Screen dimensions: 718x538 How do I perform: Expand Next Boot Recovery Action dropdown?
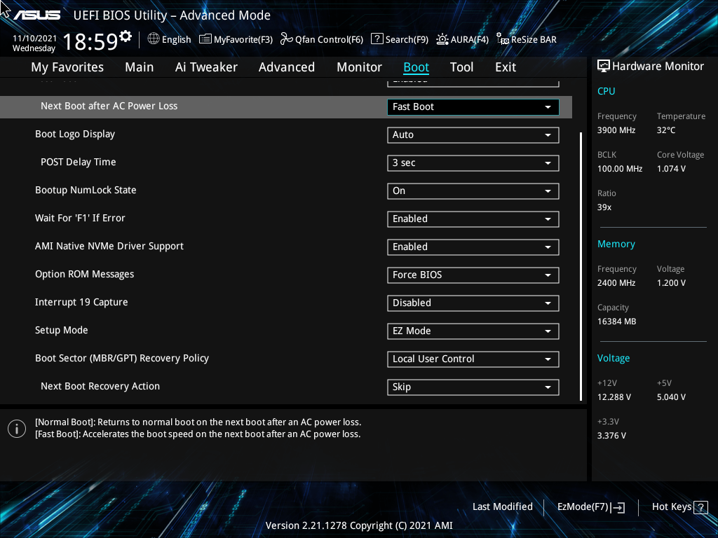coord(473,387)
